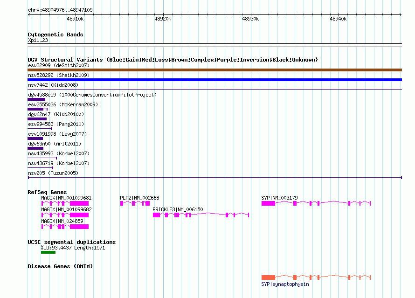Click the MAGIX|NM_024859 gene label
415x298 pixels.
click(x=62, y=221)
